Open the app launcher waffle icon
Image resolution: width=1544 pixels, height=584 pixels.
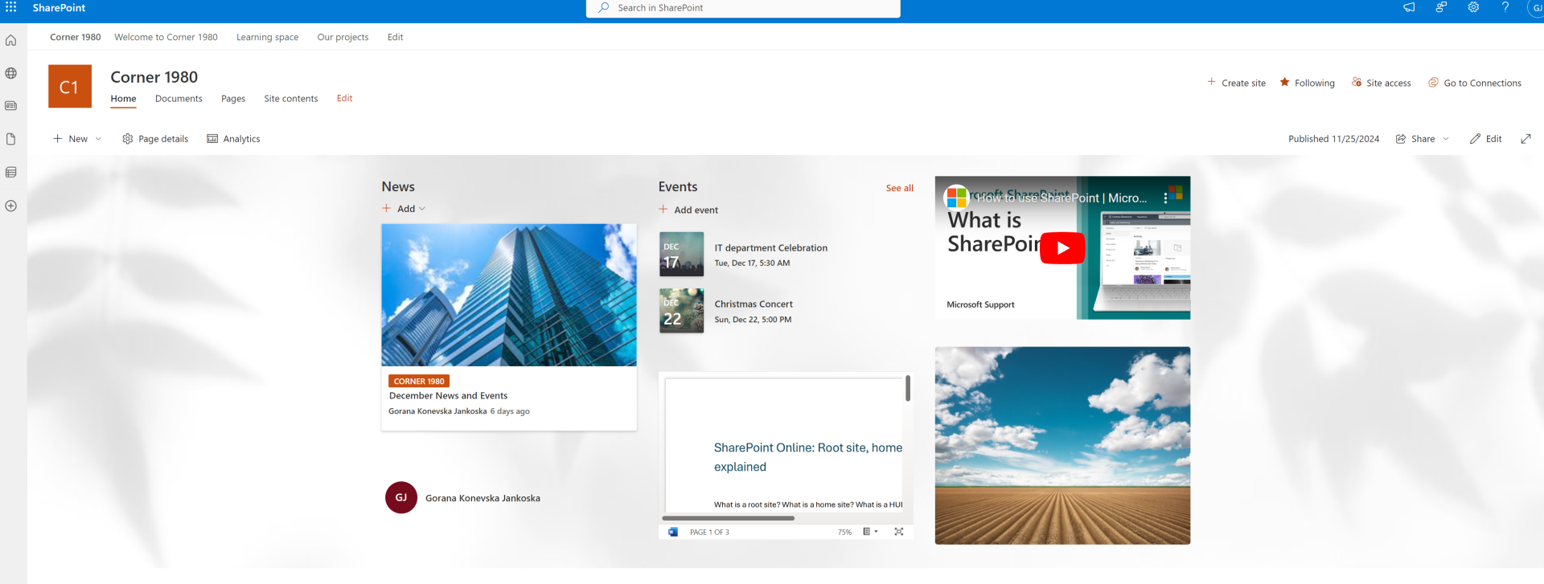[x=11, y=7]
